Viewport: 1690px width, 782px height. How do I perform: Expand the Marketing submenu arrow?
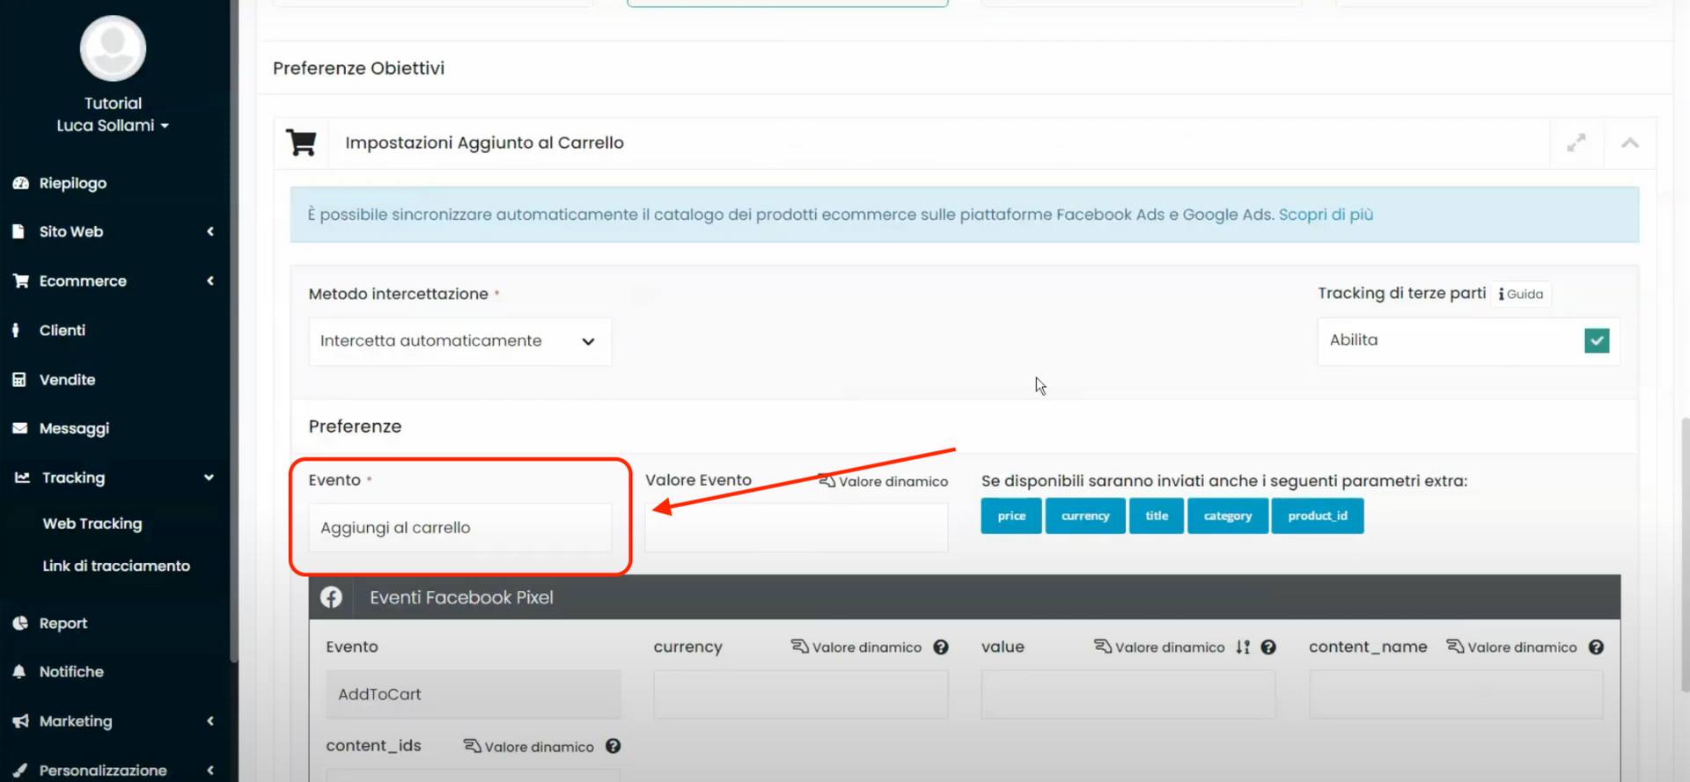coord(210,721)
